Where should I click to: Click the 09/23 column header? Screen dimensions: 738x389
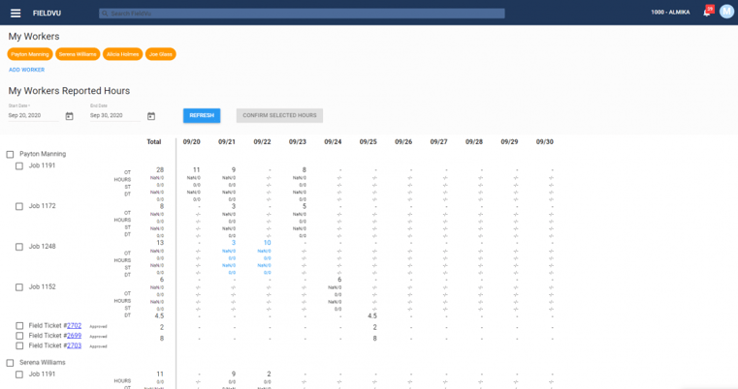pyautogui.click(x=298, y=142)
